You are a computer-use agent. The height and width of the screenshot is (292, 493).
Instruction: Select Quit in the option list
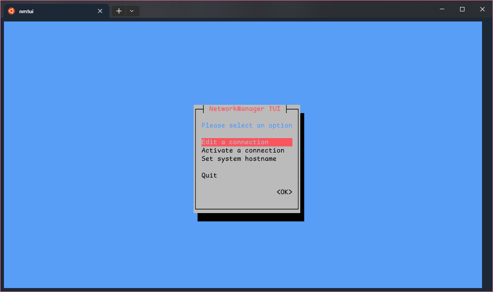[209, 175]
